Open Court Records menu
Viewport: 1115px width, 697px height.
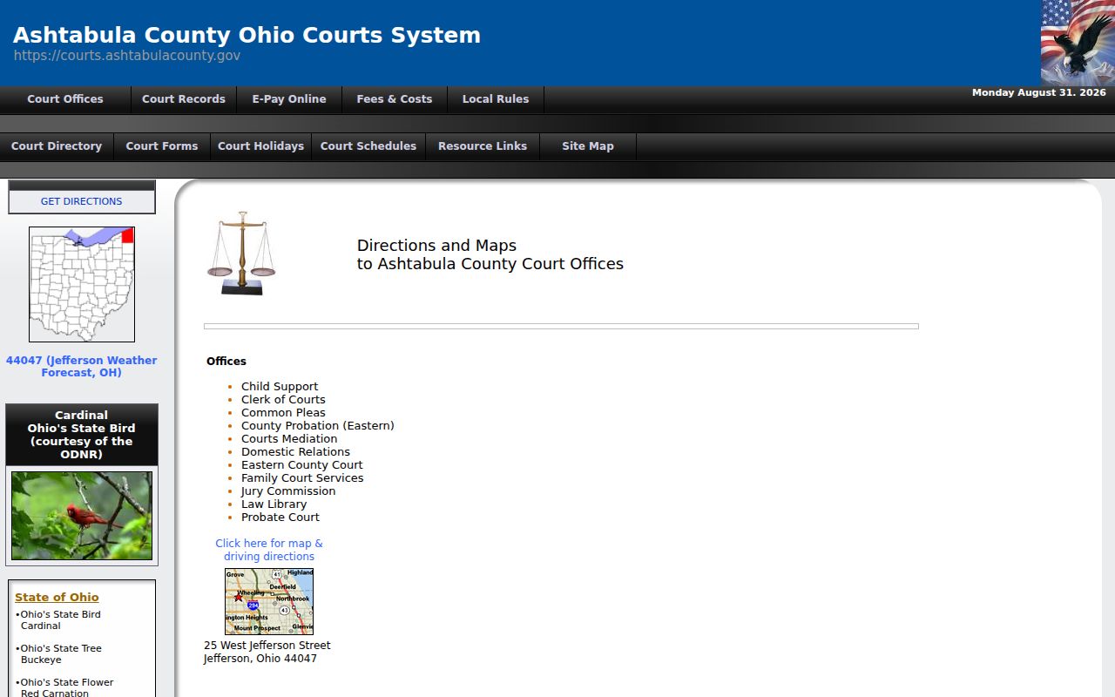click(x=184, y=99)
